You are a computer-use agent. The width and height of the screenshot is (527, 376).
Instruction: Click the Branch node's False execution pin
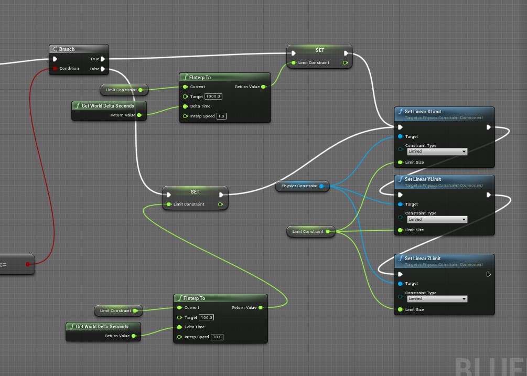click(103, 69)
